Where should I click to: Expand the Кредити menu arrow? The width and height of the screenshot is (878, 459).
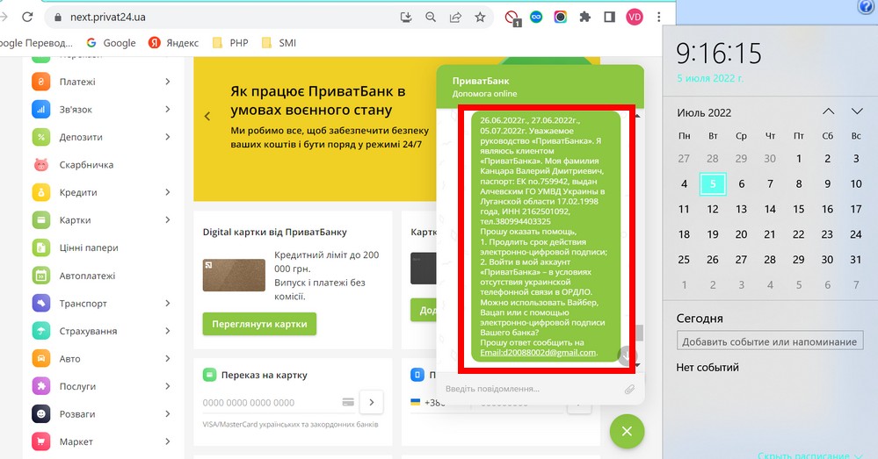click(167, 192)
